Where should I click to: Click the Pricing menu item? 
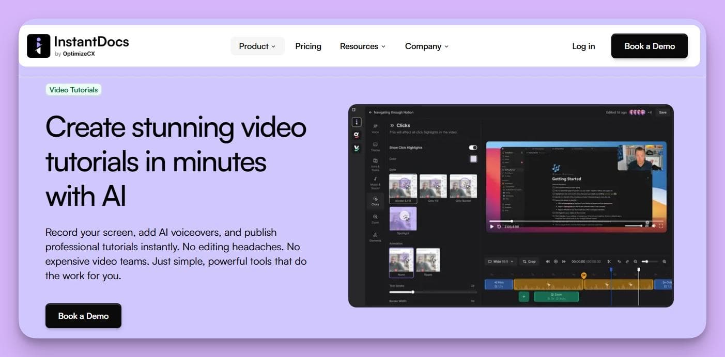[308, 46]
